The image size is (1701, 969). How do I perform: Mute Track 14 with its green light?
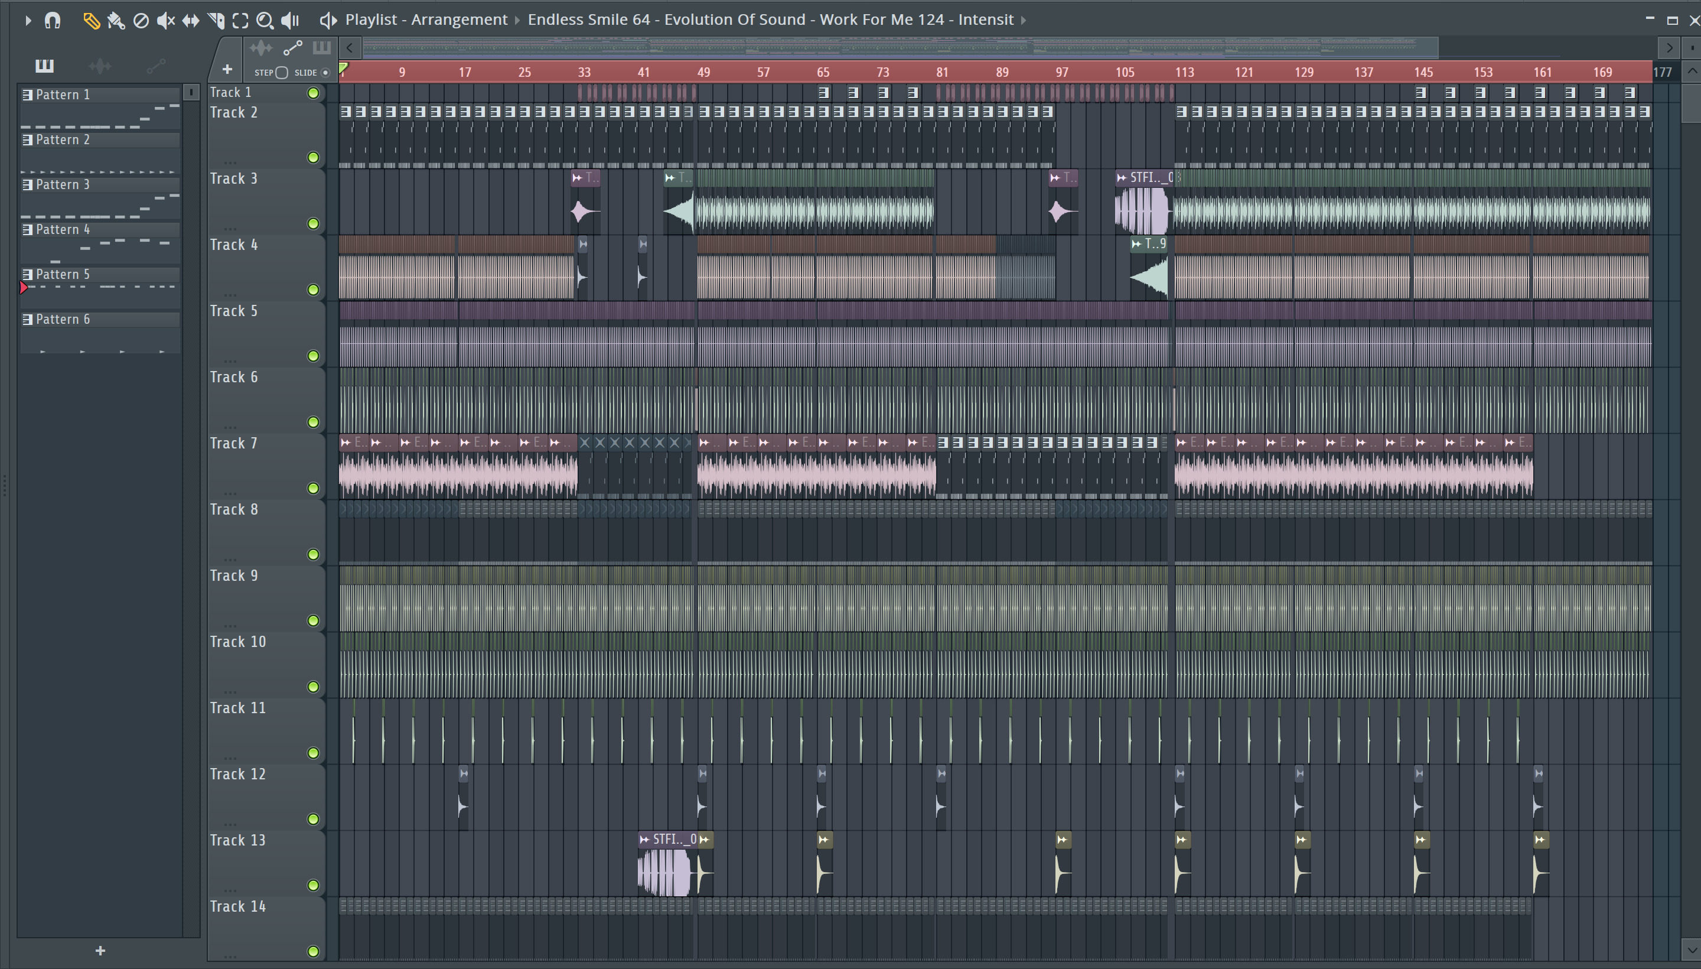312,952
